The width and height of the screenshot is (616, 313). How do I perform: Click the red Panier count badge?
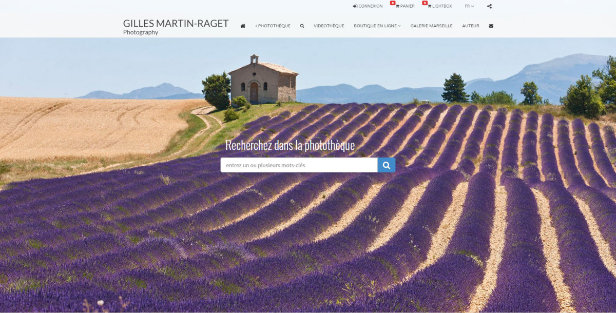[x=393, y=3]
